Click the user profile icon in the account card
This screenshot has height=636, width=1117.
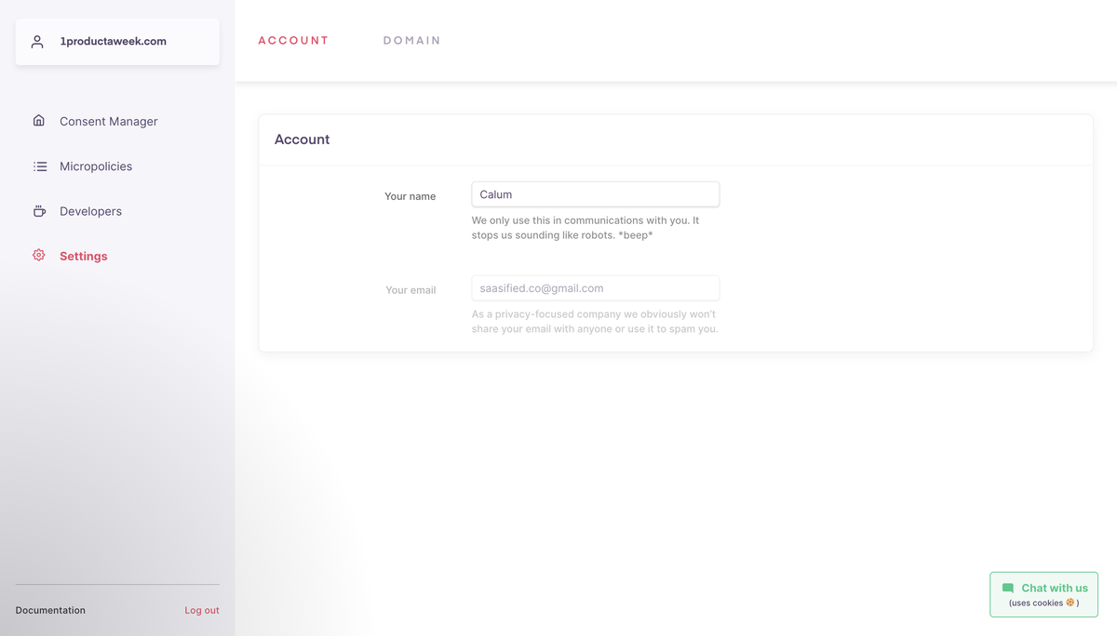37,42
